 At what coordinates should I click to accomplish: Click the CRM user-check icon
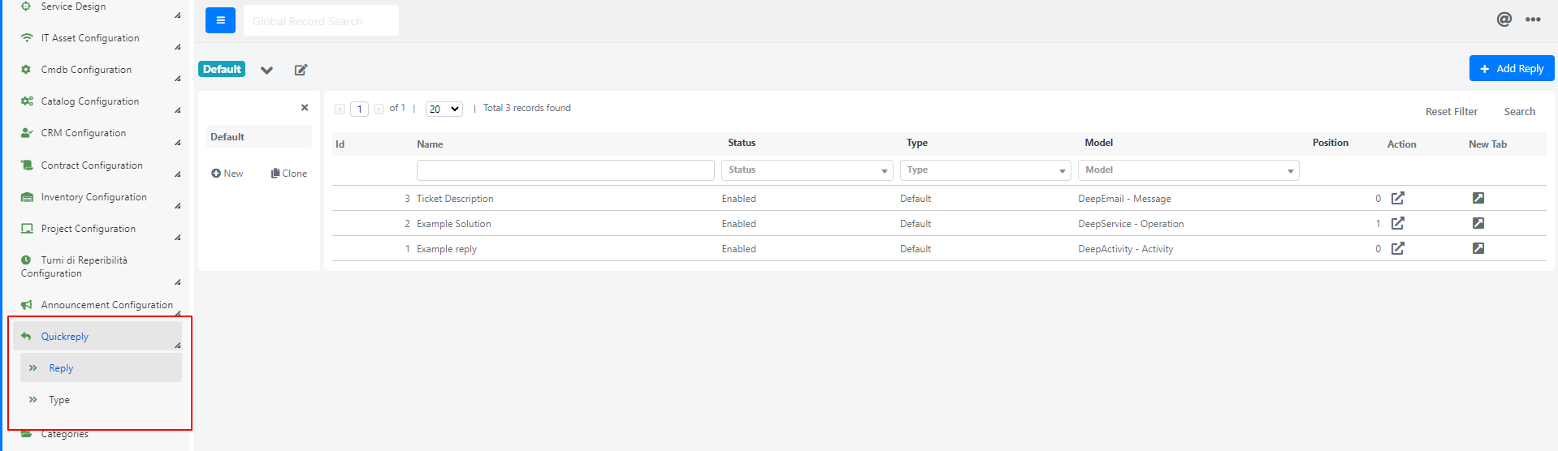coord(27,133)
